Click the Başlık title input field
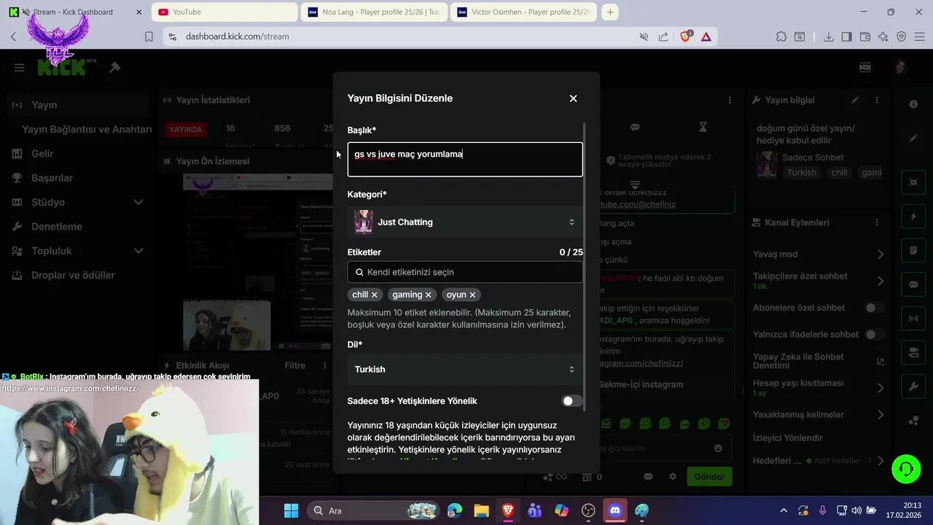 pyautogui.click(x=465, y=159)
